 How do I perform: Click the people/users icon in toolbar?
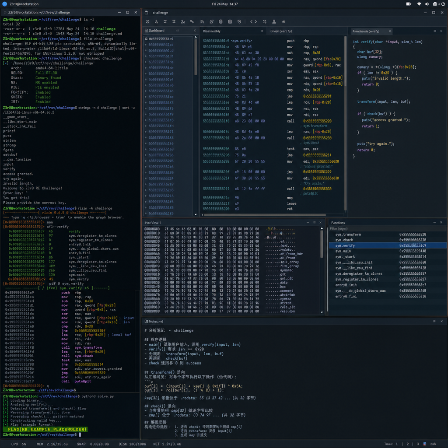point(183,22)
